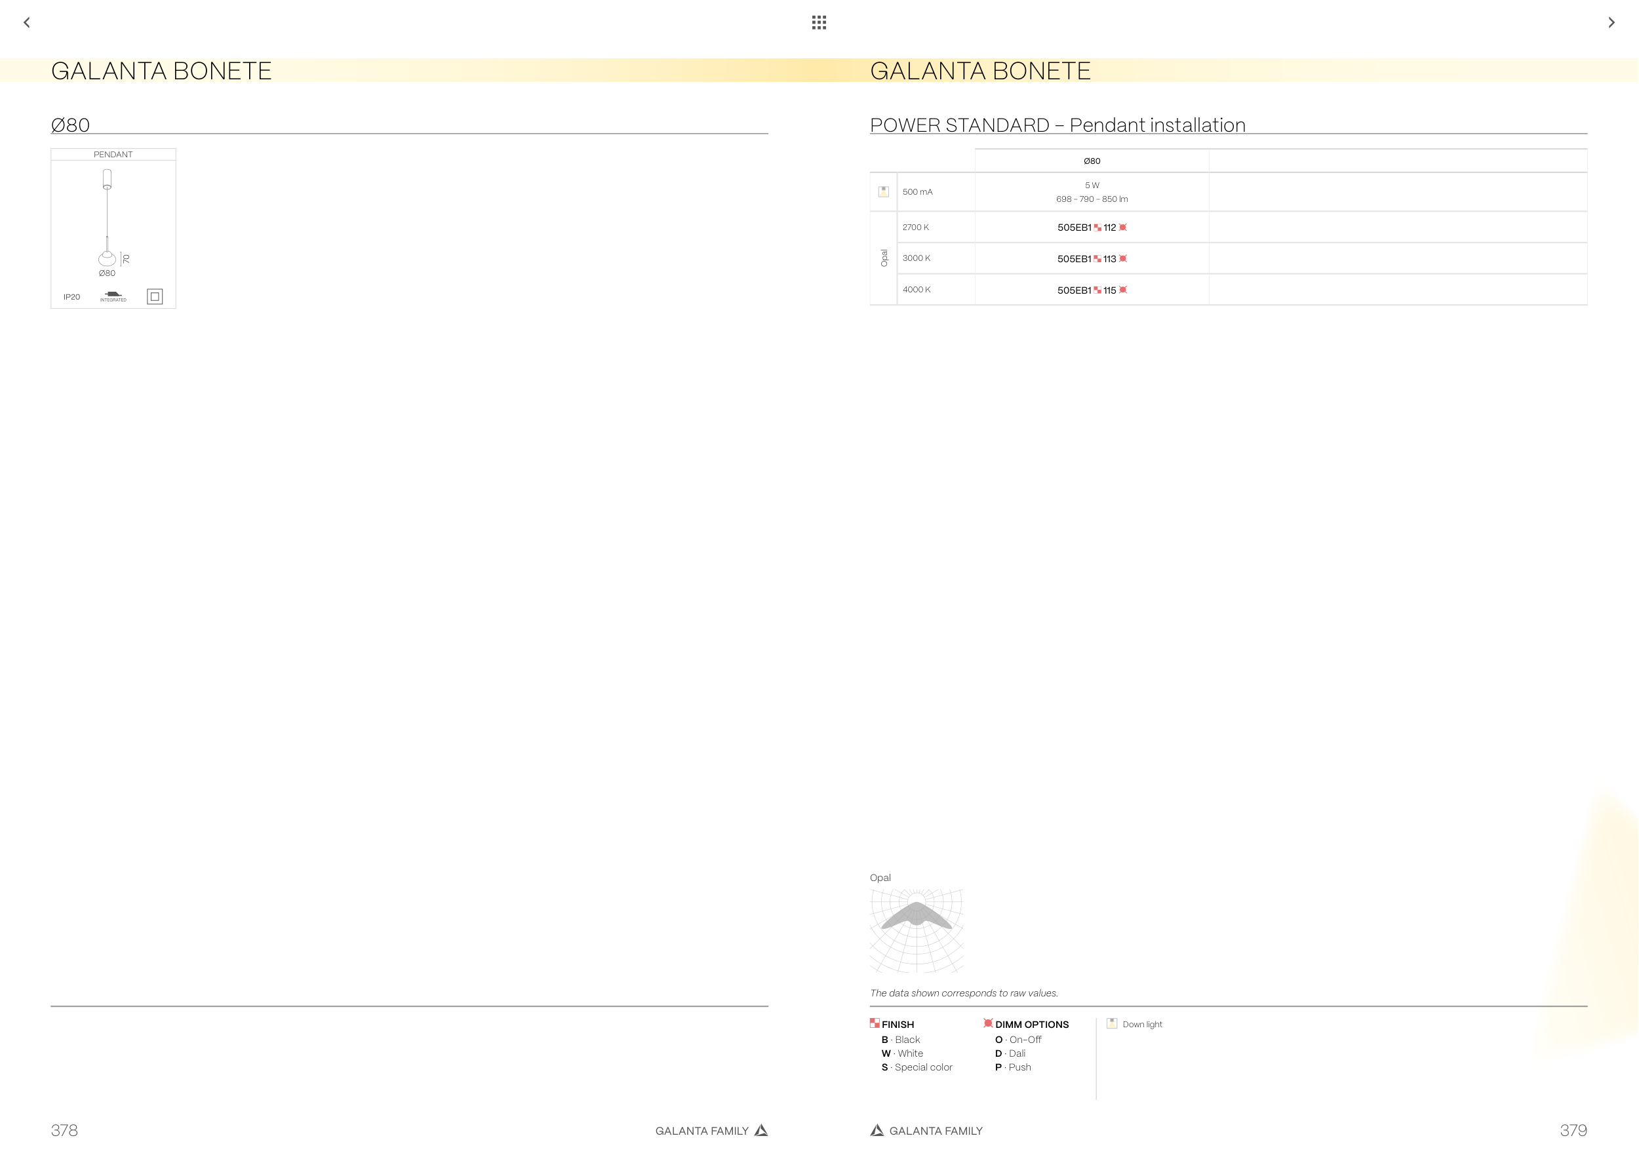Click the Ø80 table column header
1639x1159 pixels.
point(1092,161)
